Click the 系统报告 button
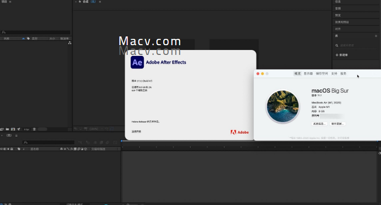Screen dimensions: 381x205 (x=319, y=124)
